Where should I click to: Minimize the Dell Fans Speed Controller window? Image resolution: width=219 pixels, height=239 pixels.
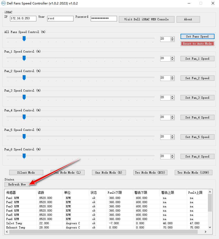click(x=189, y=3)
